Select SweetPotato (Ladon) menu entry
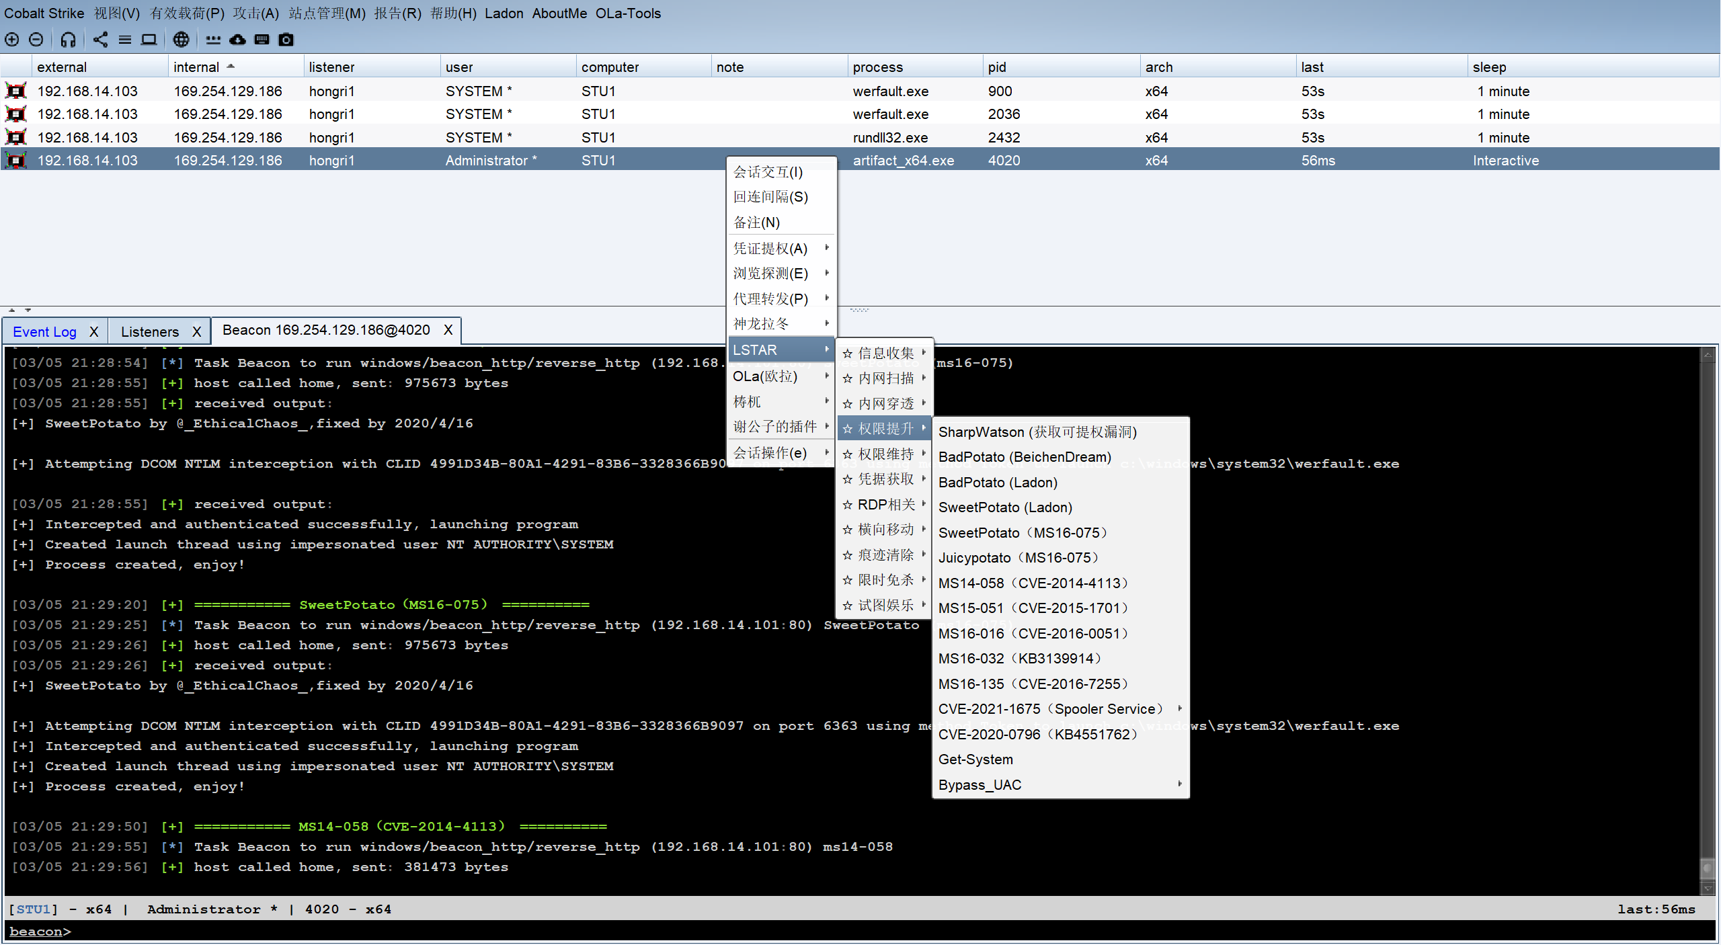The image size is (1721, 945). [x=1005, y=507]
